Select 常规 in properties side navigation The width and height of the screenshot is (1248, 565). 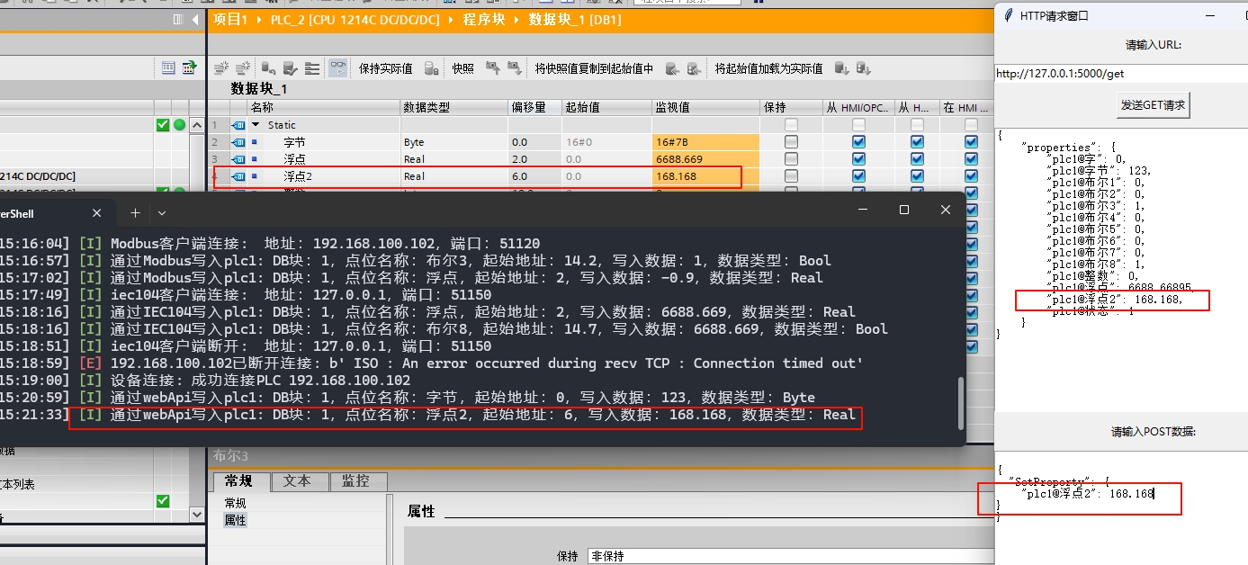click(235, 503)
